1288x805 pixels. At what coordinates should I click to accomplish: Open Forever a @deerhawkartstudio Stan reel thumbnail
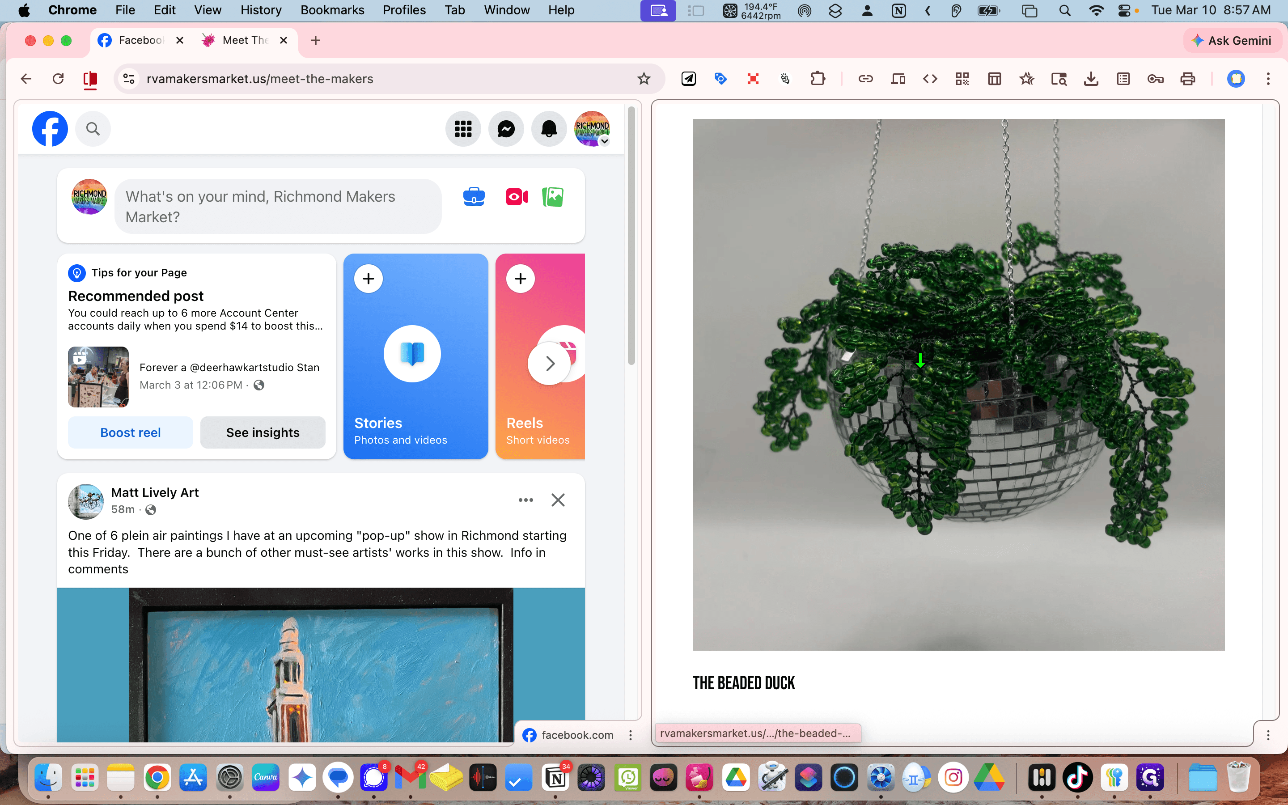point(98,377)
